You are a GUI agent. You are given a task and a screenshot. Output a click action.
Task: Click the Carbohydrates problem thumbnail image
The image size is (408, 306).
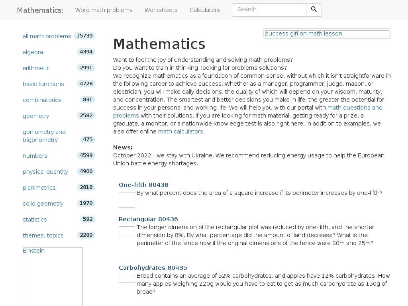click(x=127, y=279)
